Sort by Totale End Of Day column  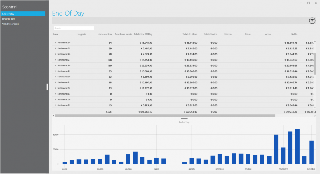pyautogui.click(x=143, y=34)
